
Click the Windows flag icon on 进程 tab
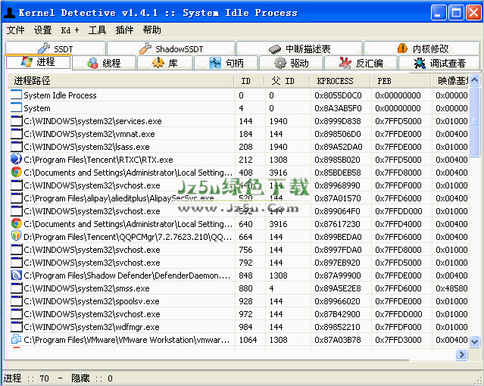click(27, 61)
